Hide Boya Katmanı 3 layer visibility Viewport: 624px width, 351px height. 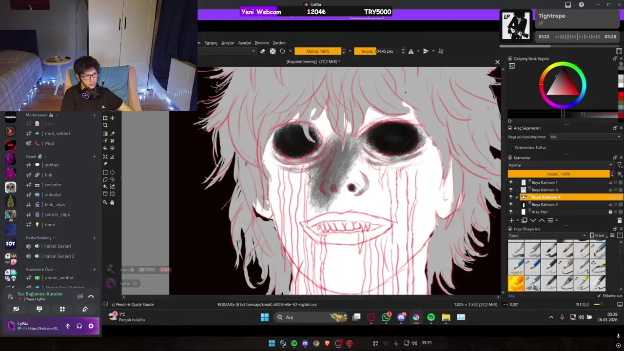(x=511, y=190)
